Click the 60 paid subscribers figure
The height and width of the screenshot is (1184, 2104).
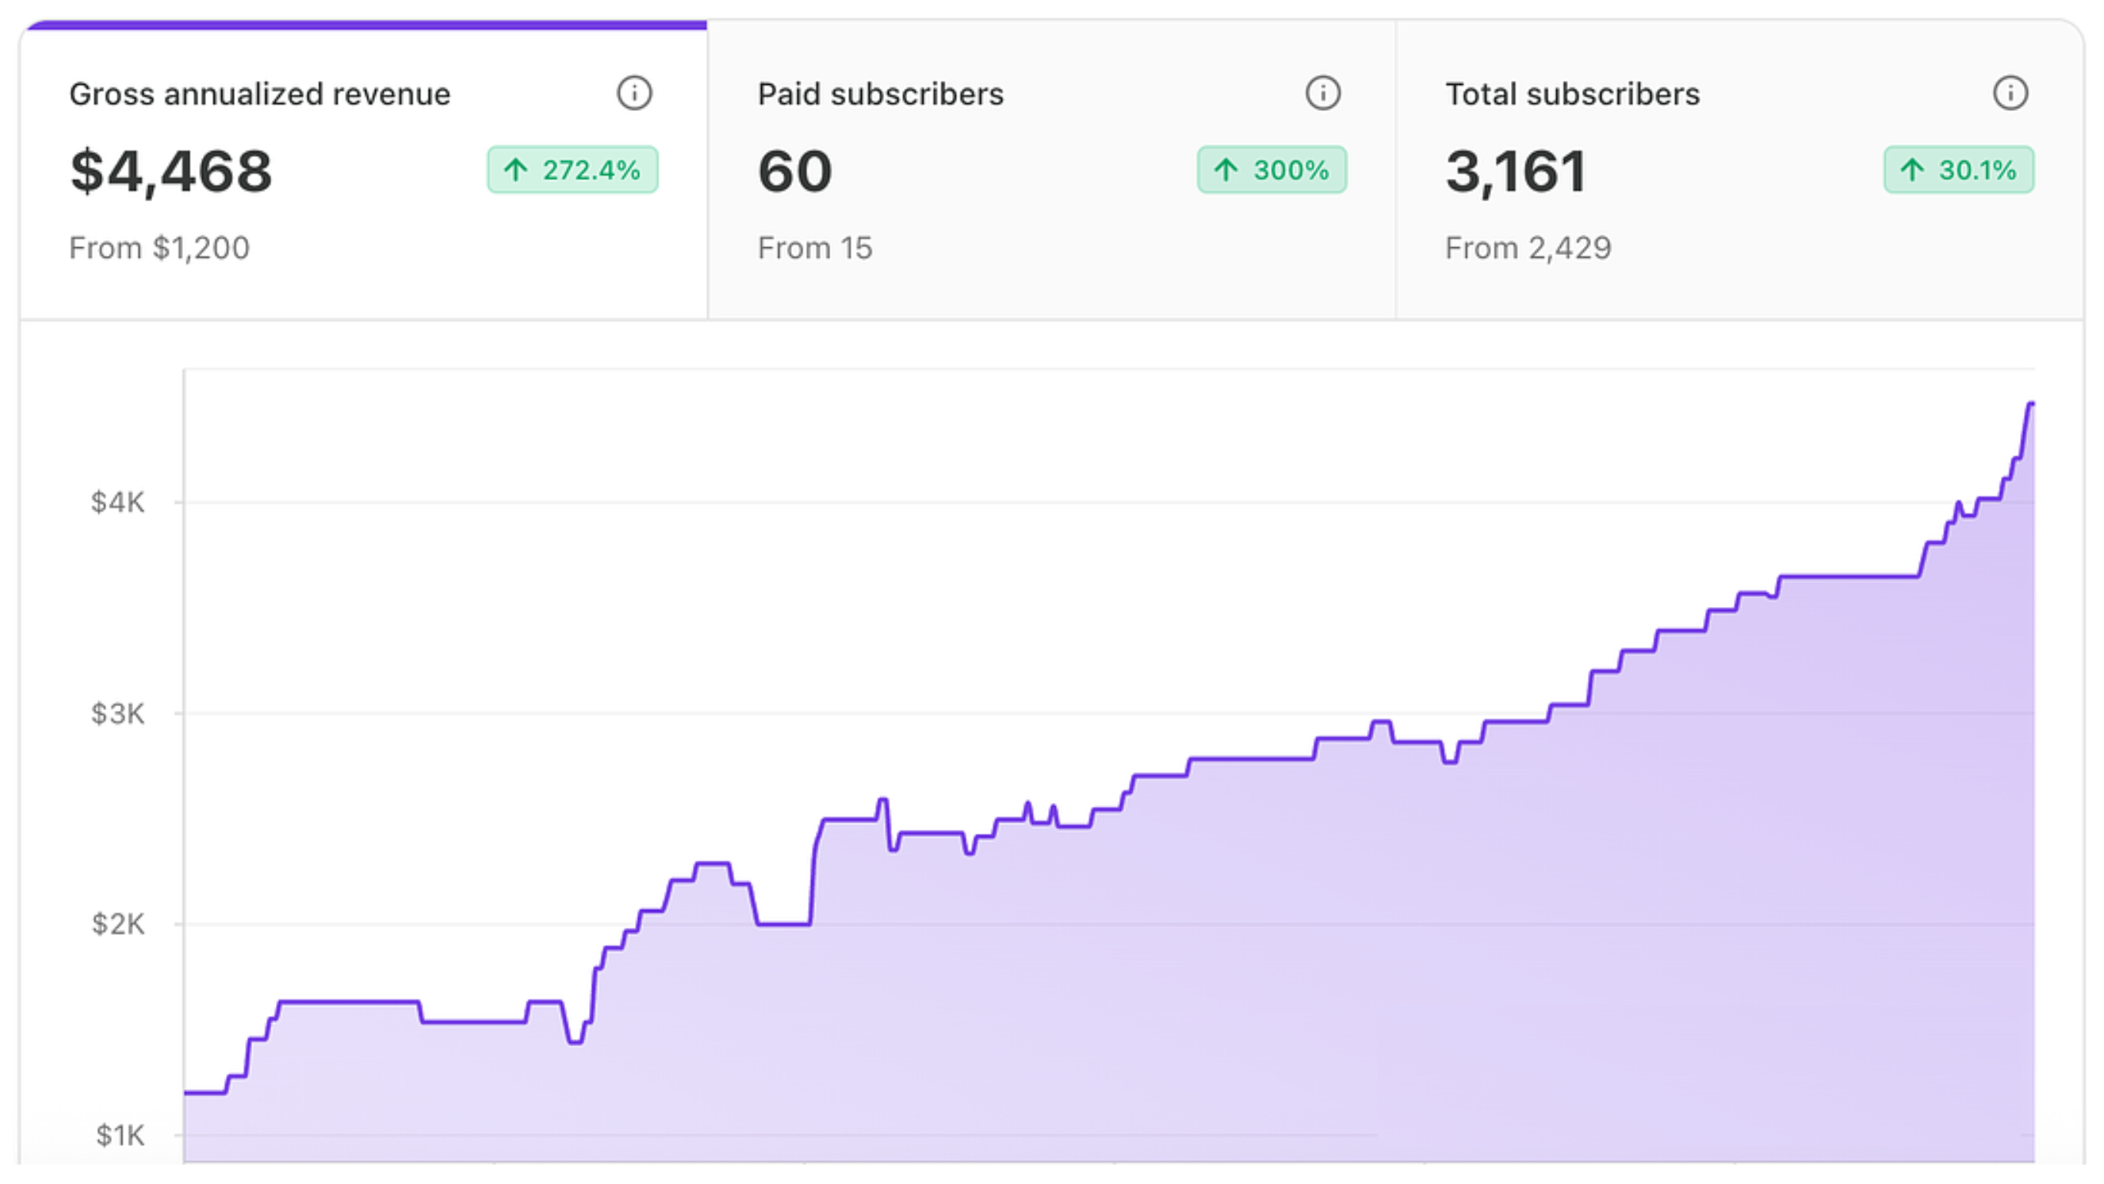794,171
